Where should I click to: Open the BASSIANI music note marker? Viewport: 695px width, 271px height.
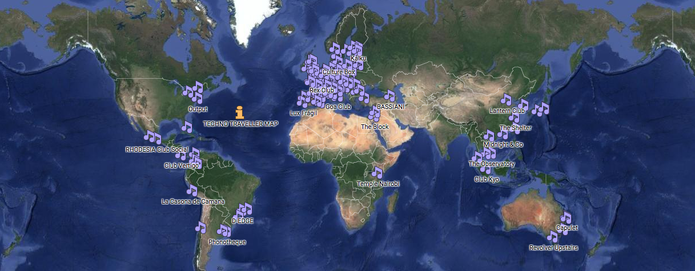click(390, 95)
